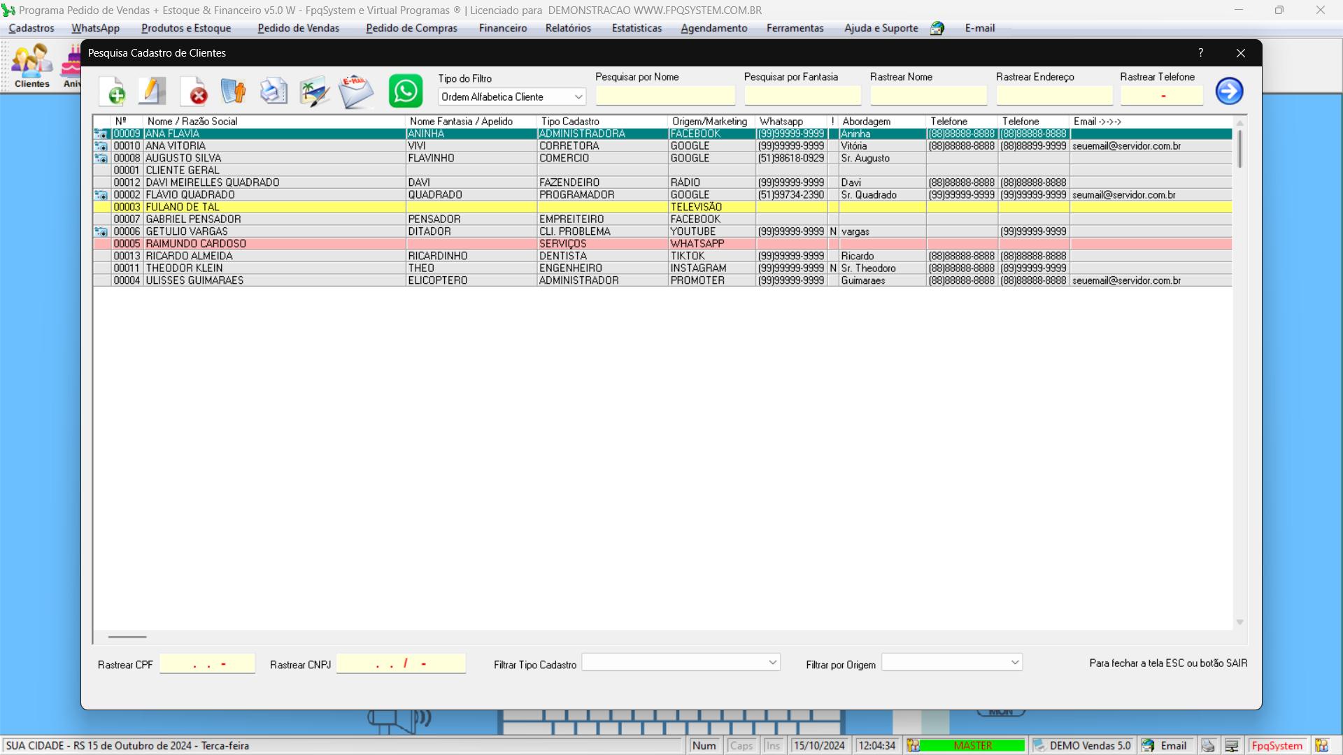Select the THEODOR KLEIN row
Screen dimensions: 1343x755
[x=662, y=268]
